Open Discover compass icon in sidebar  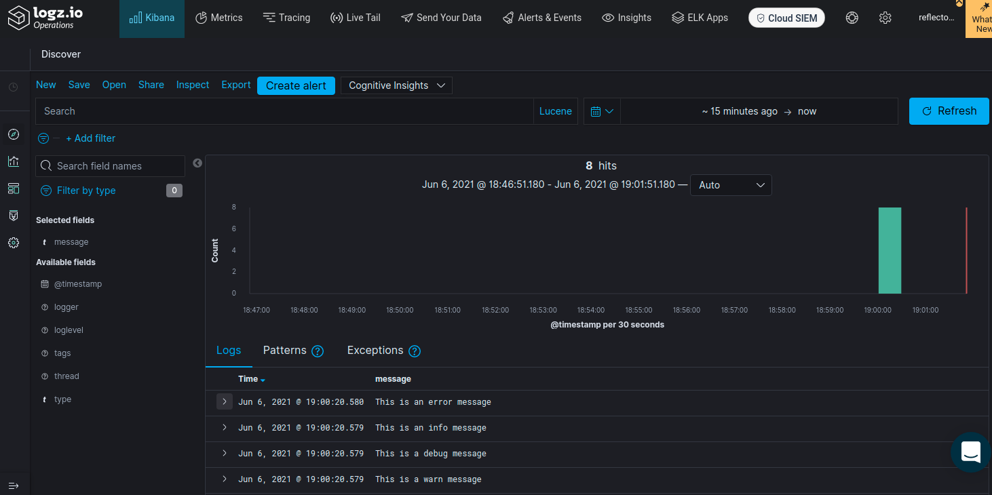14,134
